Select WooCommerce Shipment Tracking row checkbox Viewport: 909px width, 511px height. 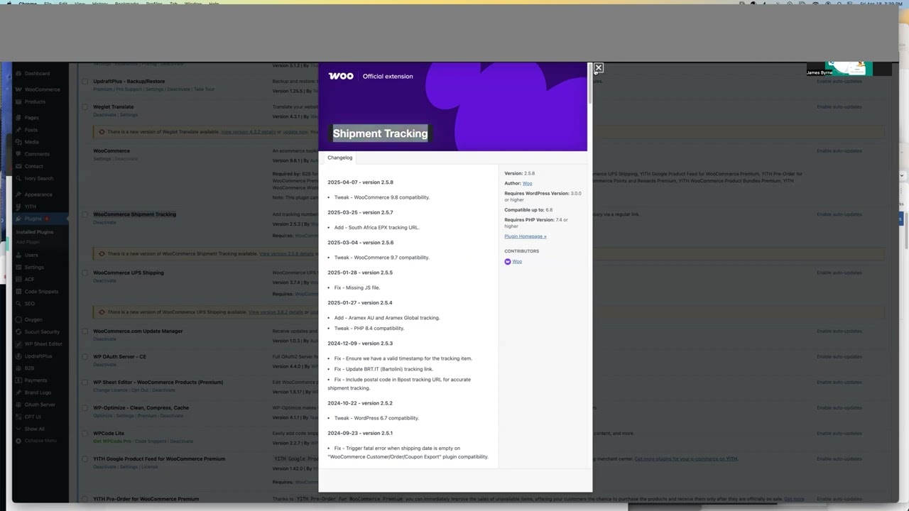pos(85,214)
